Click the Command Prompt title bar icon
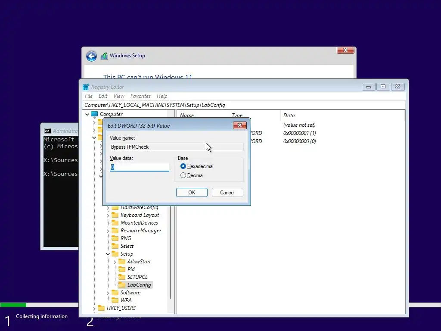The image size is (441, 331). 47,131
